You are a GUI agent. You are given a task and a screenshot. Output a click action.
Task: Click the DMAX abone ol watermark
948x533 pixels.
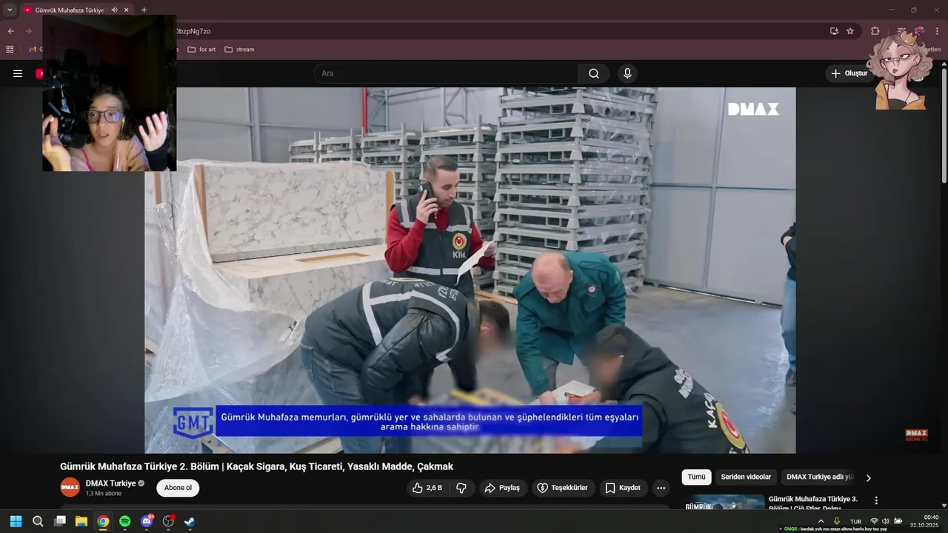click(916, 435)
